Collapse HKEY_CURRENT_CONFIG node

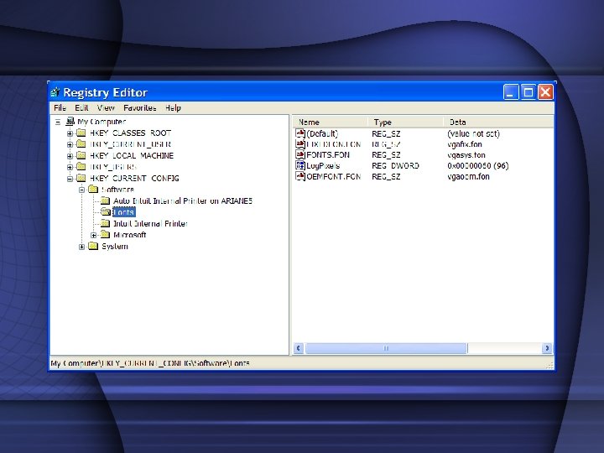coord(70,179)
